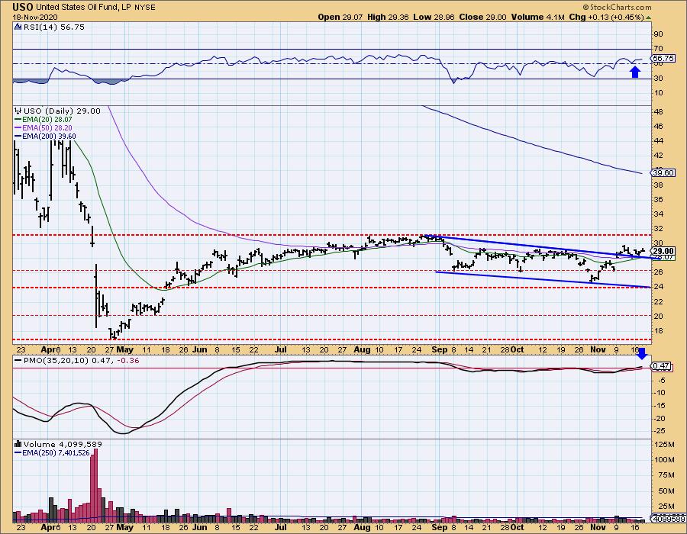Click the Chg +0.13 (+0.45%) value
Screen dimensions: 687x534
(x=606, y=17)
